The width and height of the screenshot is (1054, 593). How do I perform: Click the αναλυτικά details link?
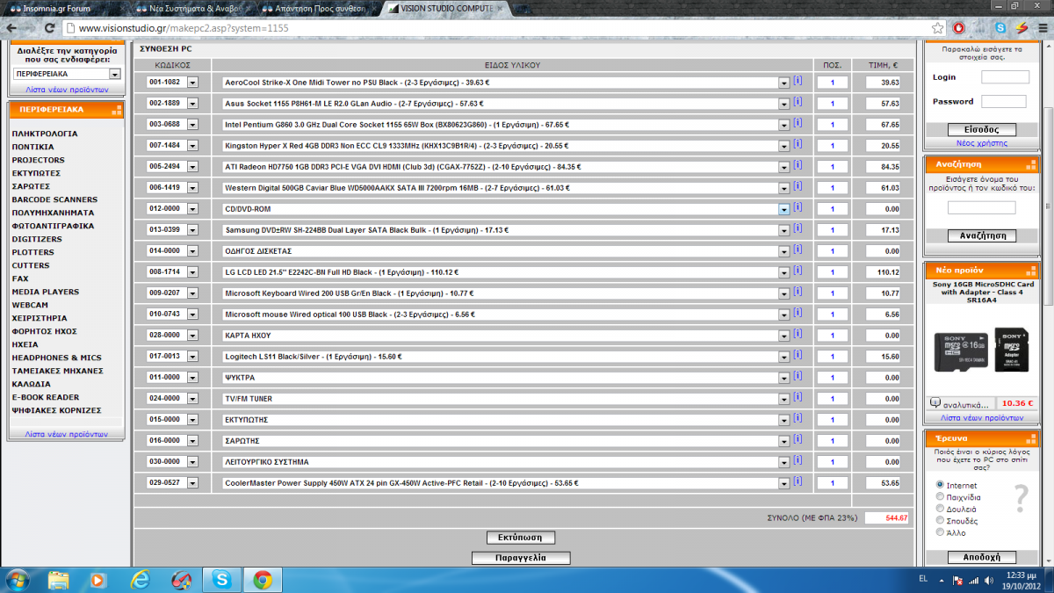pyautogui.click(x=966, y=404)
